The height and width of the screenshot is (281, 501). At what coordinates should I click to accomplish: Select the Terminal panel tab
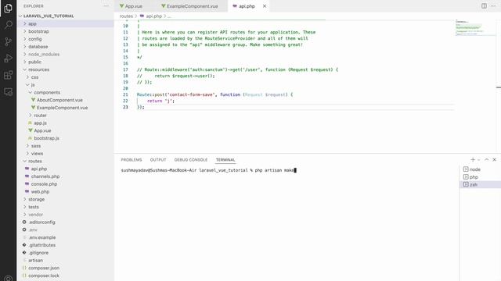coord(225,159)
